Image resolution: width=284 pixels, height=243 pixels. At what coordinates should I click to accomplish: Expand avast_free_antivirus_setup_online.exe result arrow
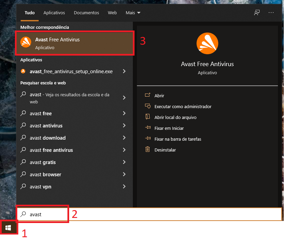(124, 72)
